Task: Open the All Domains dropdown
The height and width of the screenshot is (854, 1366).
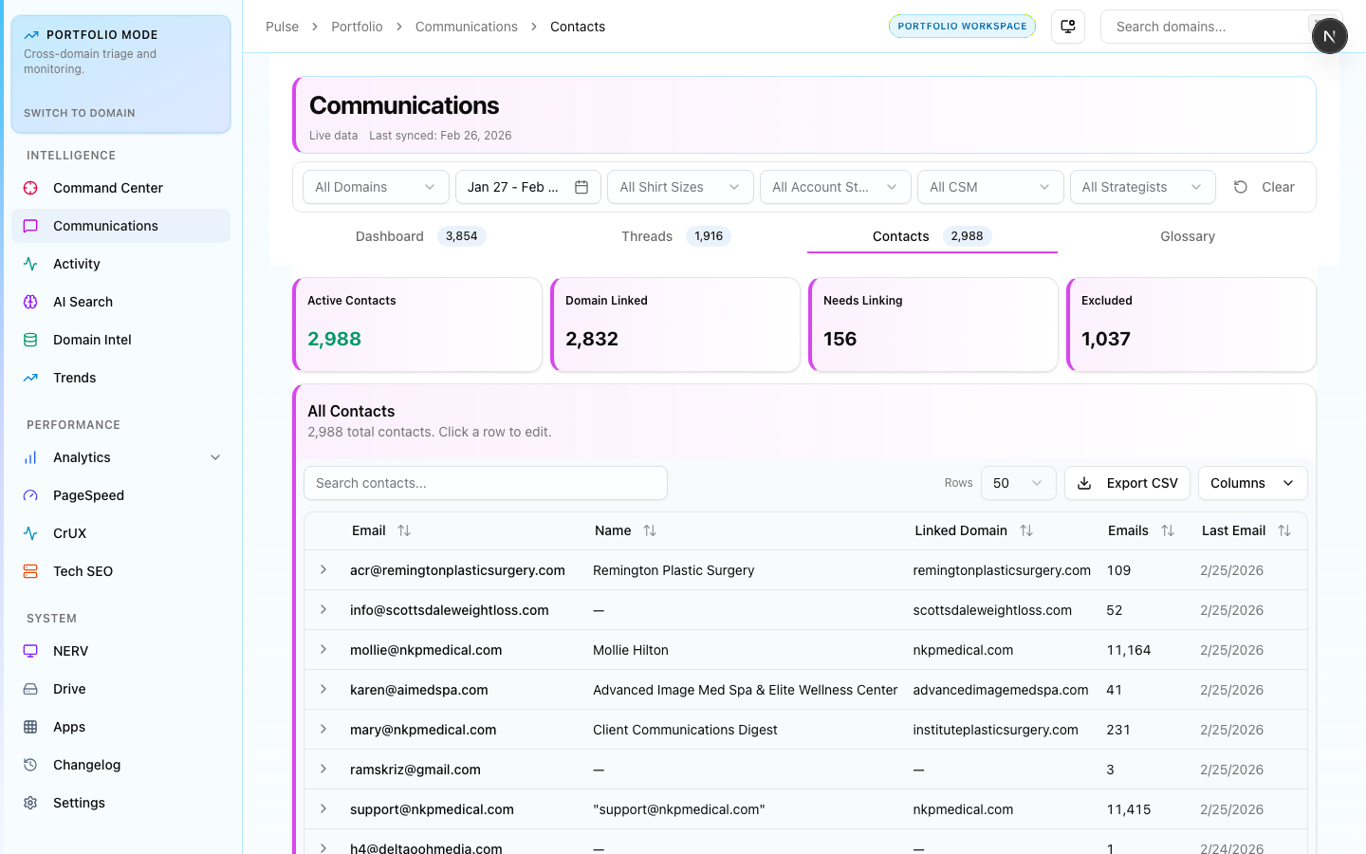Action: point(375,187)
